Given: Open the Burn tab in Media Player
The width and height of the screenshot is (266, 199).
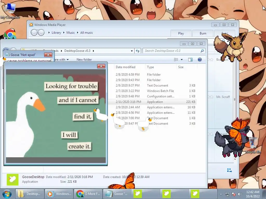Looking at the screenshot, I should (203, 33).
